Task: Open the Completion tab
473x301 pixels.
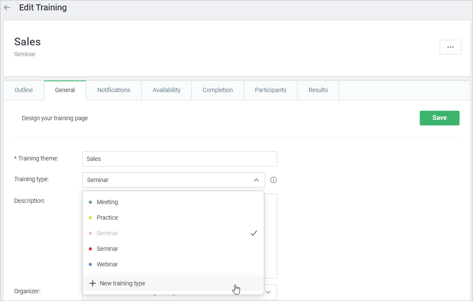Action: click(x=217, y=90)
